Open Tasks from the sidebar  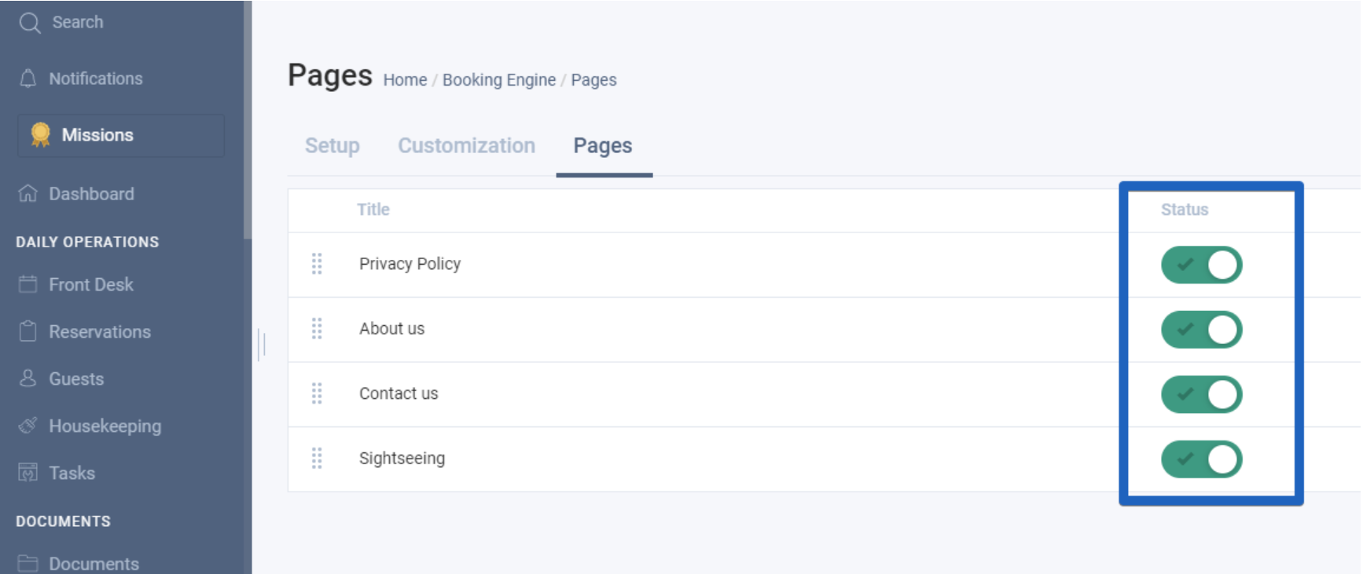coord(72,473)
